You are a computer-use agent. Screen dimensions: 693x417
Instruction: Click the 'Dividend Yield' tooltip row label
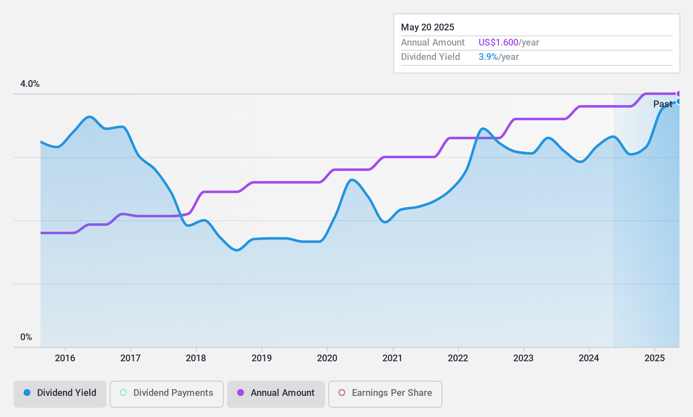430,57
